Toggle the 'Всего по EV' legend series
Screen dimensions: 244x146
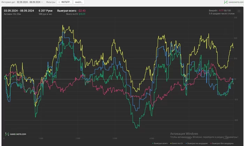[x=177, y=143]
